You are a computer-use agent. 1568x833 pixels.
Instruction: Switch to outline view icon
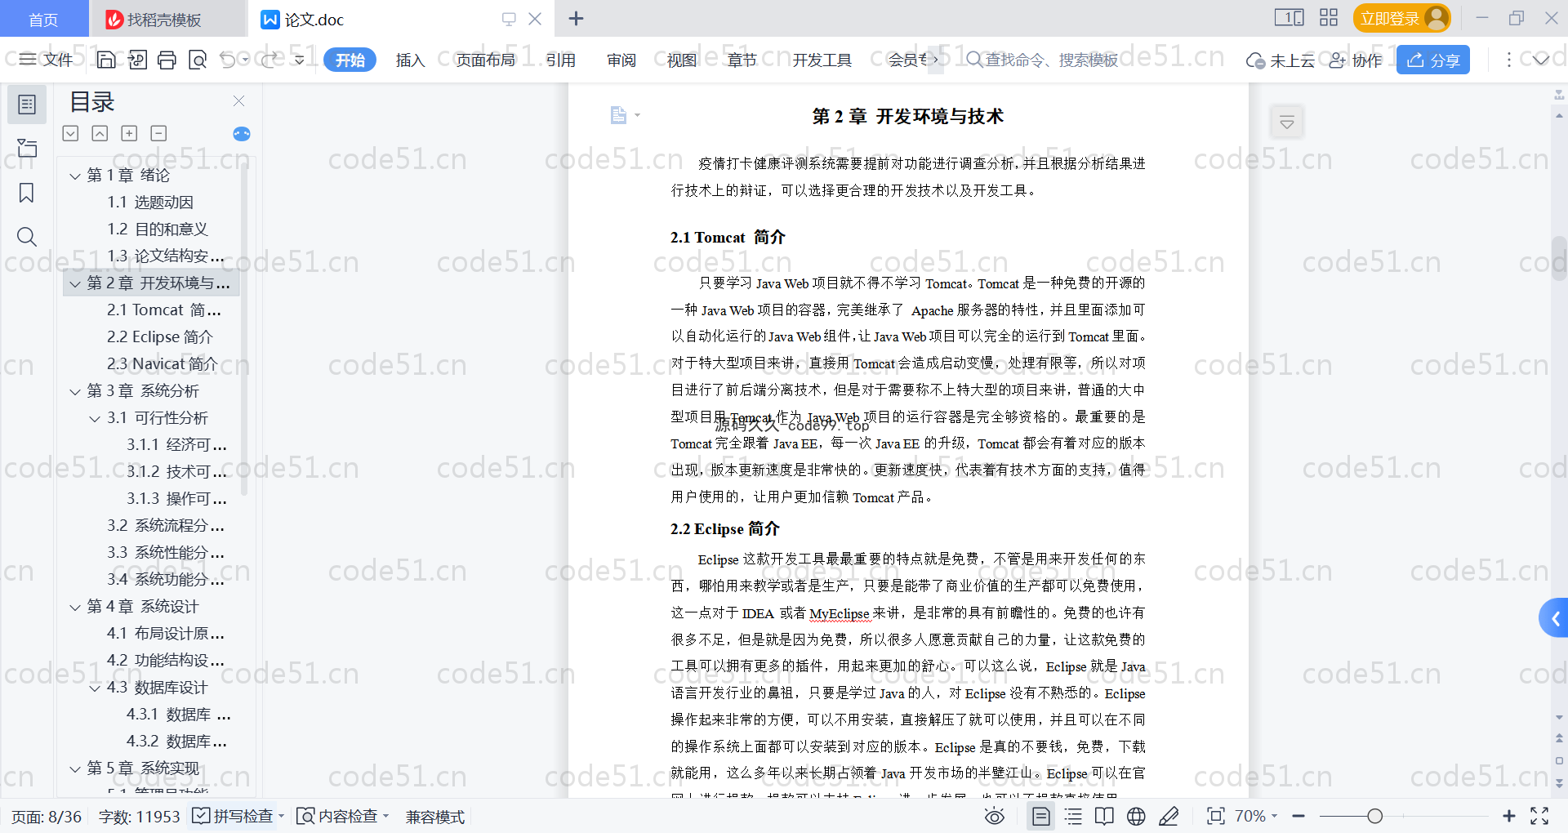tap(1073, 816)
